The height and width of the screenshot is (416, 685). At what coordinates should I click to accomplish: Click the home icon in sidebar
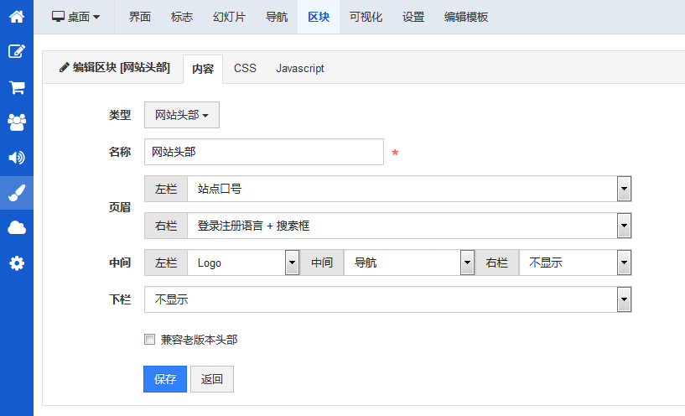coord(16,16)
